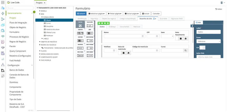Click eraser icon for Data da matrícula
The width and height of the screenshot is (227, 112).
(128, 53)
